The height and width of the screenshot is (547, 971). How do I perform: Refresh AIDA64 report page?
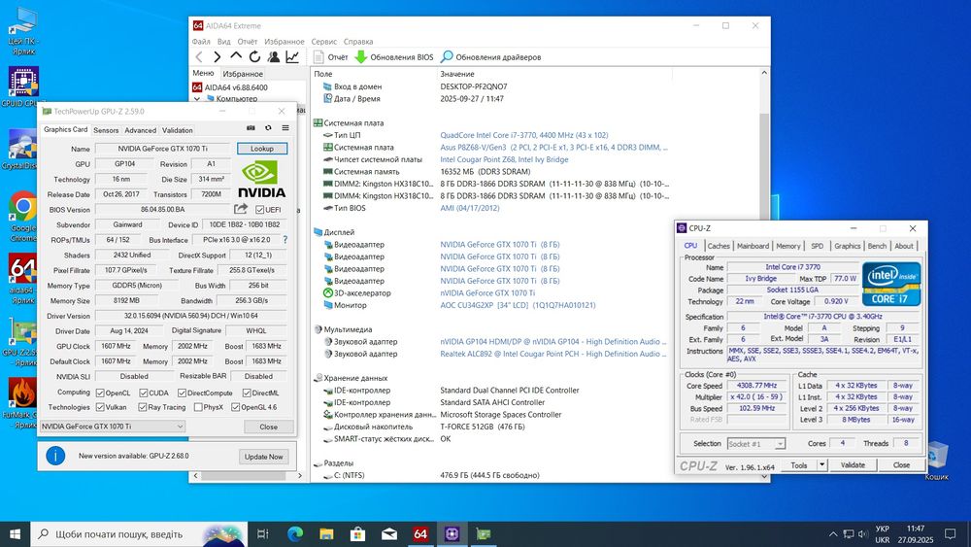click(x=254, y=57)
